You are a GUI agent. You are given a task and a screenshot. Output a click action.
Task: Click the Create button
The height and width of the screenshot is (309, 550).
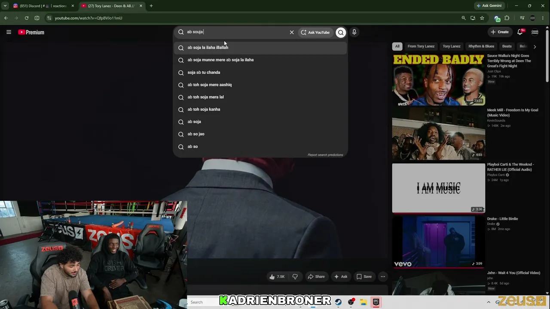tap(500, 32)
